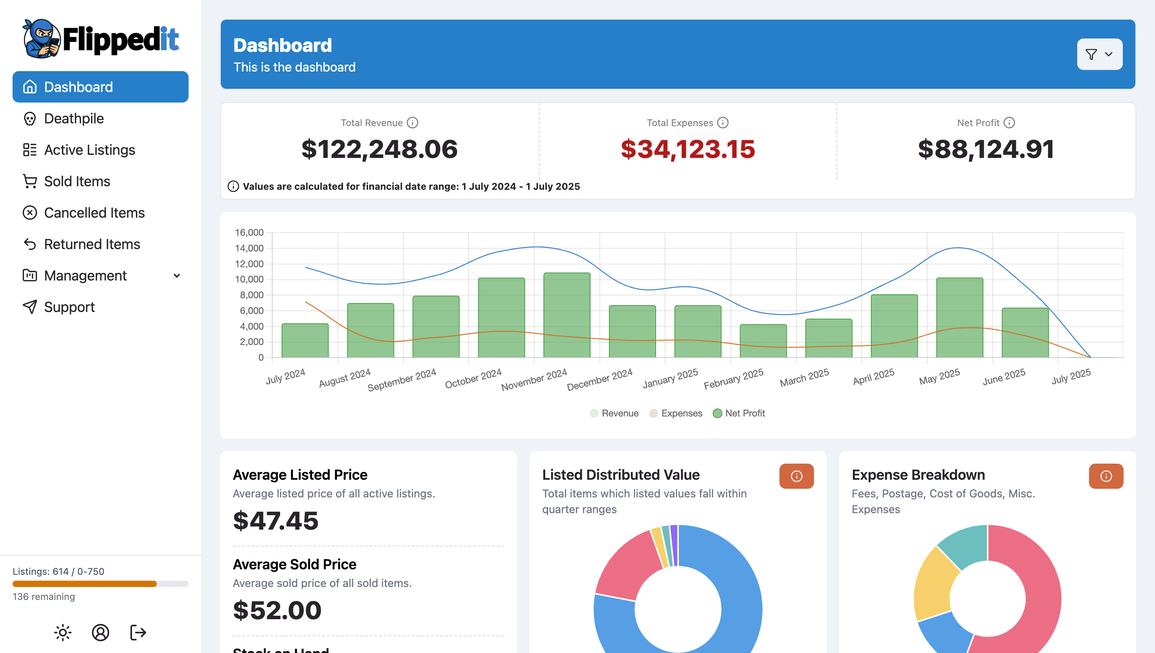Click the July 2024 net profit bar
Viewport: 1155px width, 653px height.
click(305, 340)
